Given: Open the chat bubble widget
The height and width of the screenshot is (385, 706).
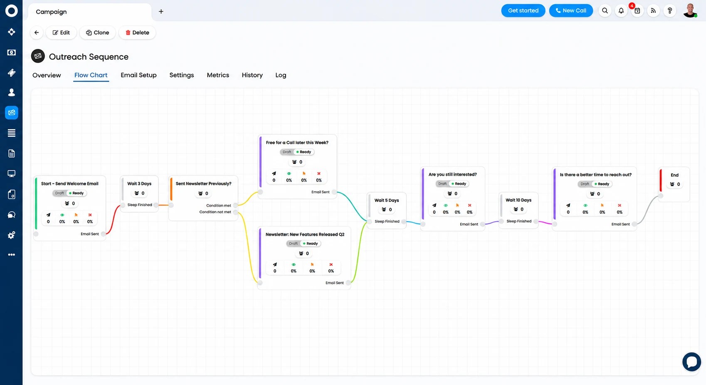Looking at the screenshot, I should 691,362.
